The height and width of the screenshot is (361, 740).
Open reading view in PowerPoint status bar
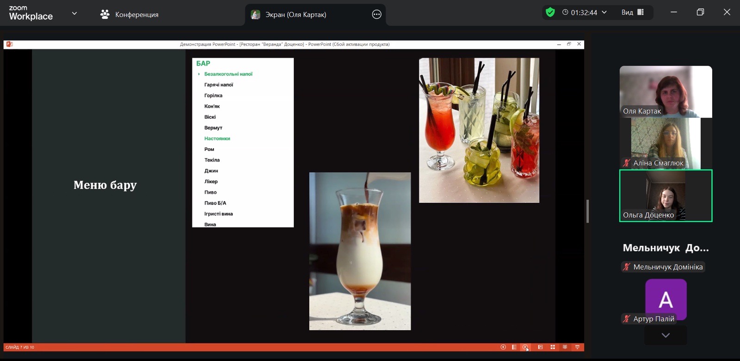[x=565, y=347]
